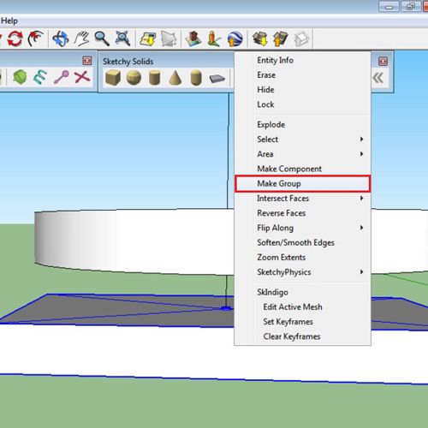Open the Help menu
428x428 pixels.
9,21
